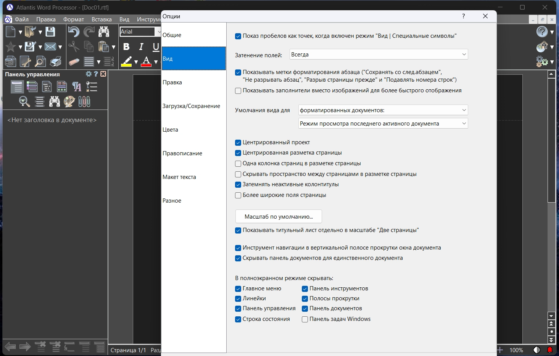This screenshot has width=559, height=356.
Task: Uncheck the "Центрированный проект" checkbox
Action: coord(238,143)
